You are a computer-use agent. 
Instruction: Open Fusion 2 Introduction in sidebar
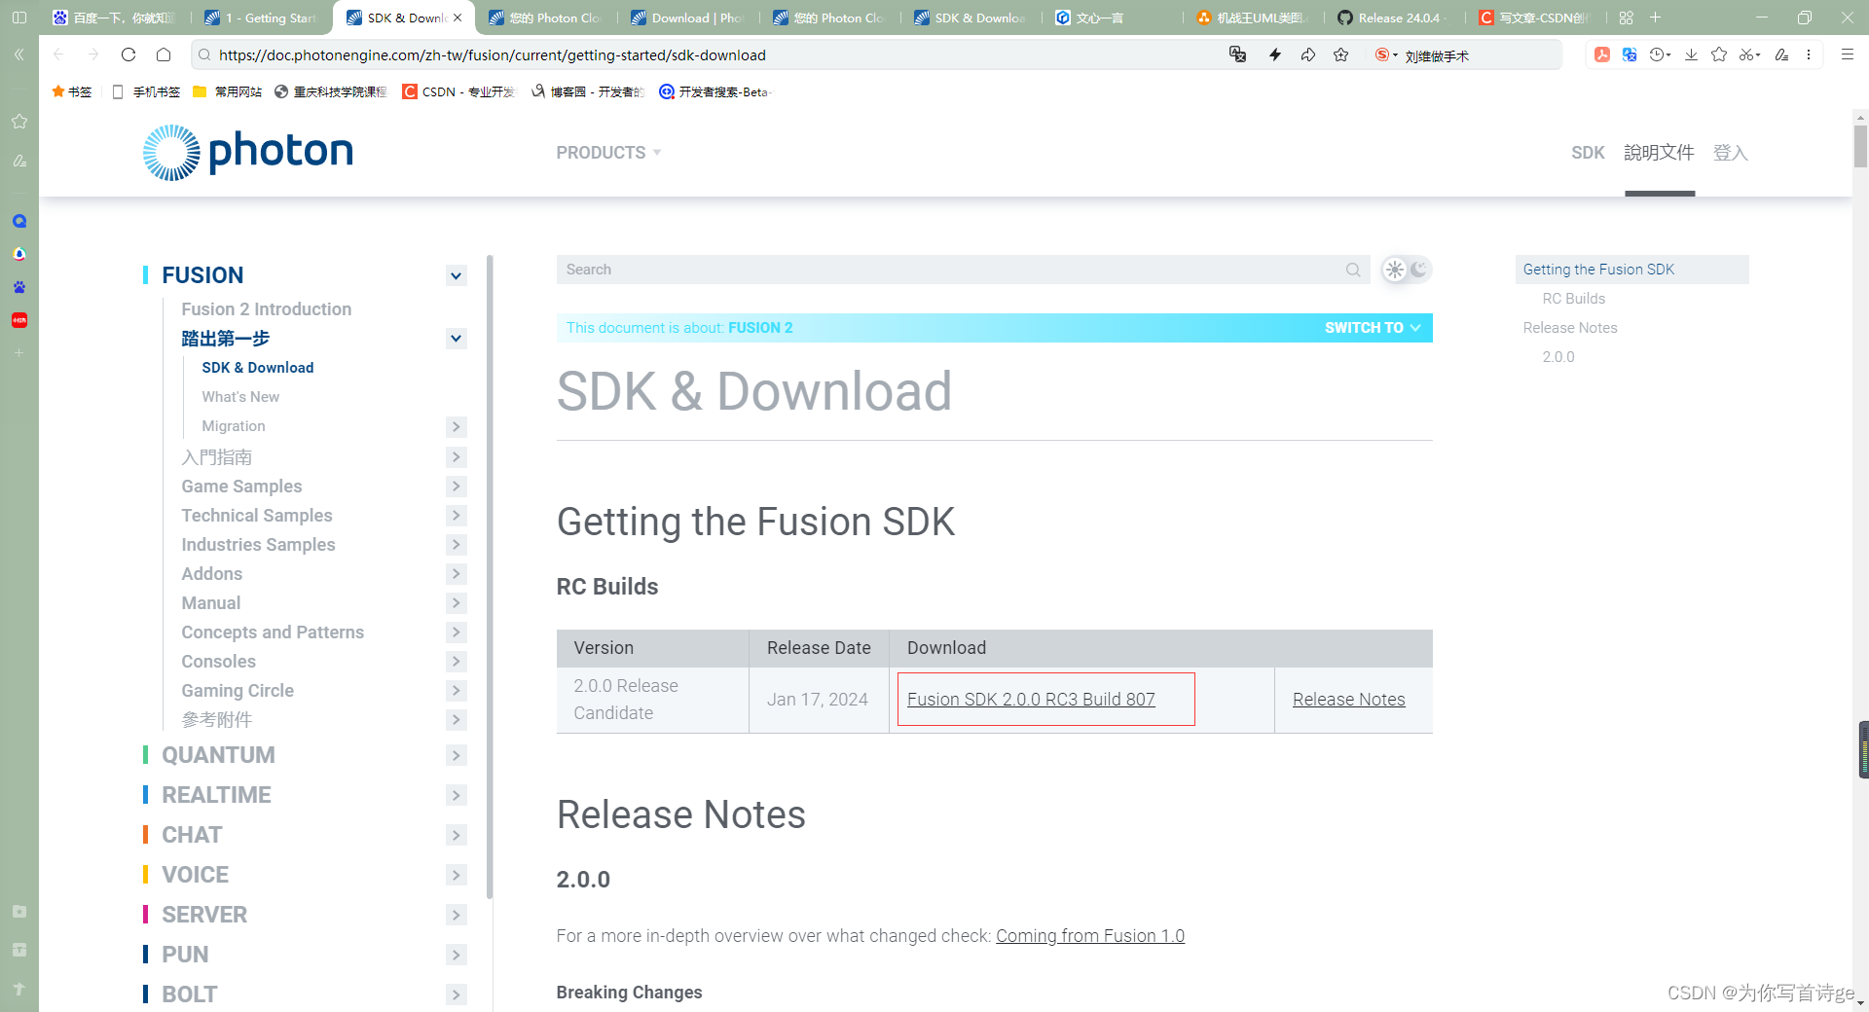point(266,309)
